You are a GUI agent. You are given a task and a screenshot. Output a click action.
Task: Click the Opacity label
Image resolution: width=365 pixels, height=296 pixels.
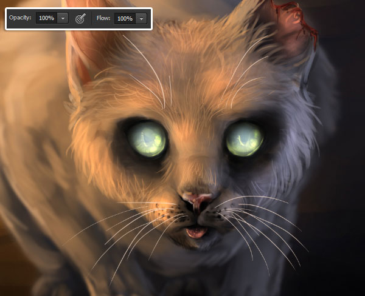click(20, 18)
